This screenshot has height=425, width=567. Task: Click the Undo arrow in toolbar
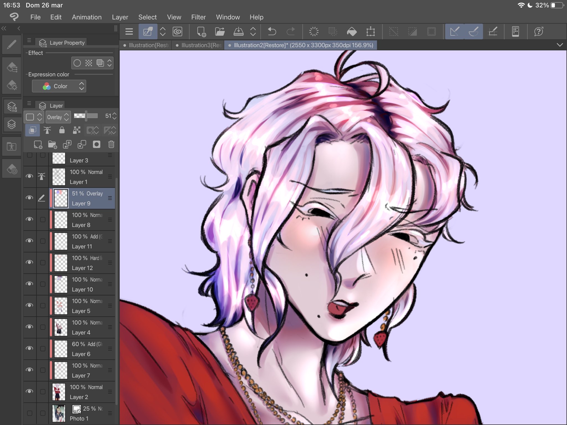pyautogui.click(x=272, y=32)
